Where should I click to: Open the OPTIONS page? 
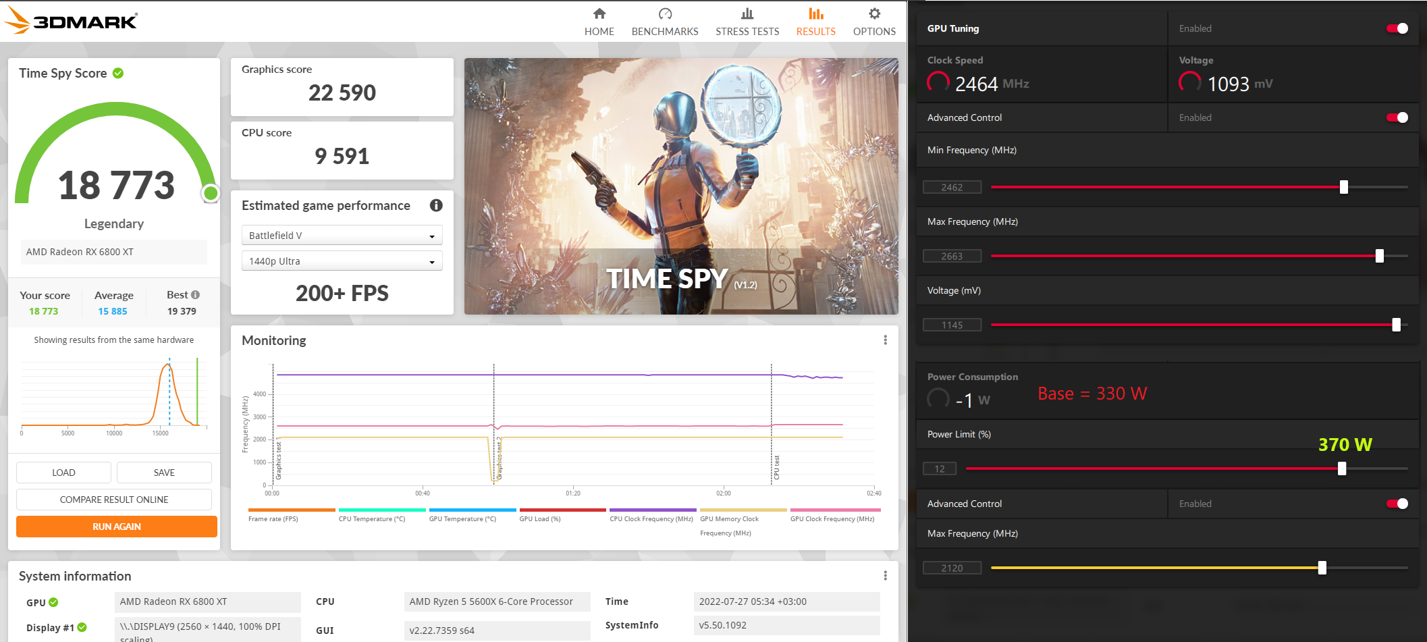(874, 22)
